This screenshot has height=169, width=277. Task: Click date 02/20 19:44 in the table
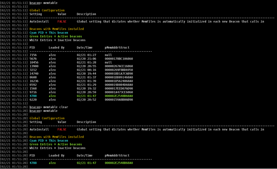(x=86, y=74)
